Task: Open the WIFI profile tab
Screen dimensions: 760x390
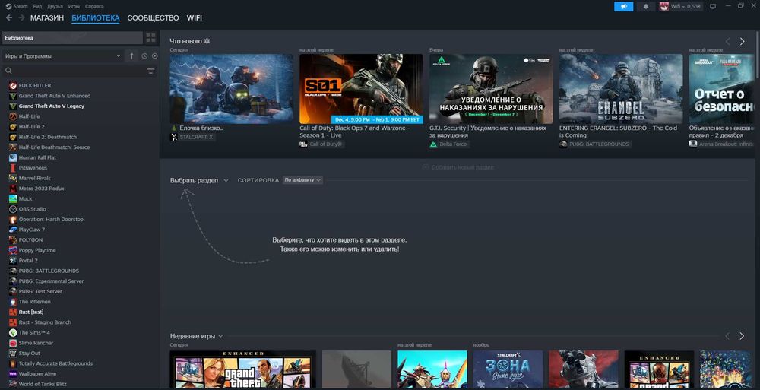Action: click(x=195, y=18)
